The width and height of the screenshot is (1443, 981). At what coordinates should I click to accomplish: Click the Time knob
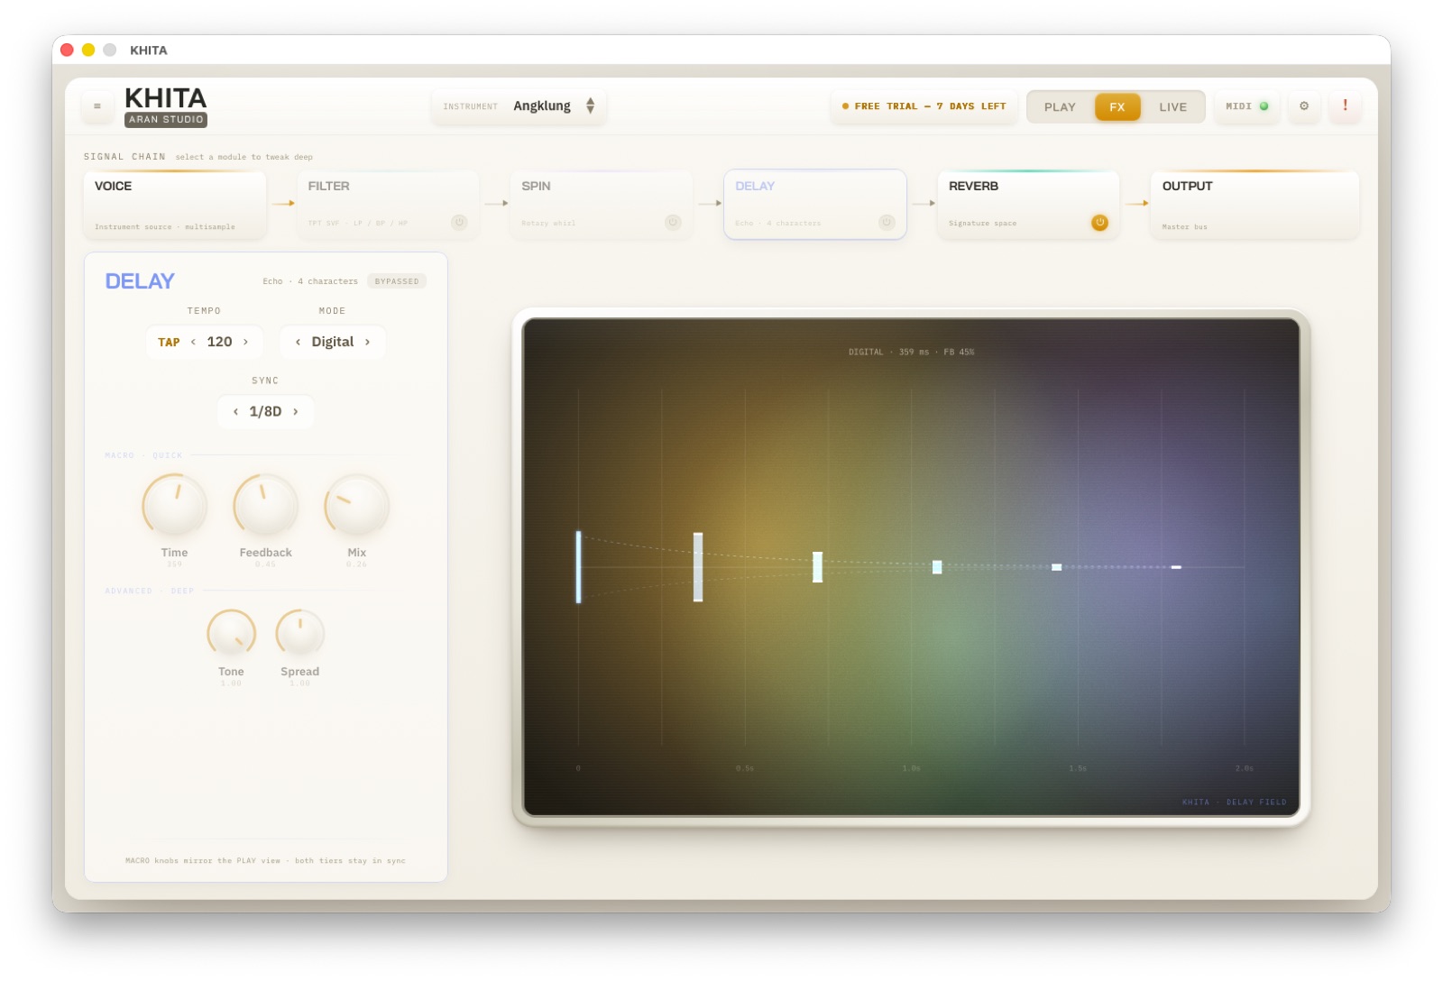pyautogui.click(x=175, y=506)
